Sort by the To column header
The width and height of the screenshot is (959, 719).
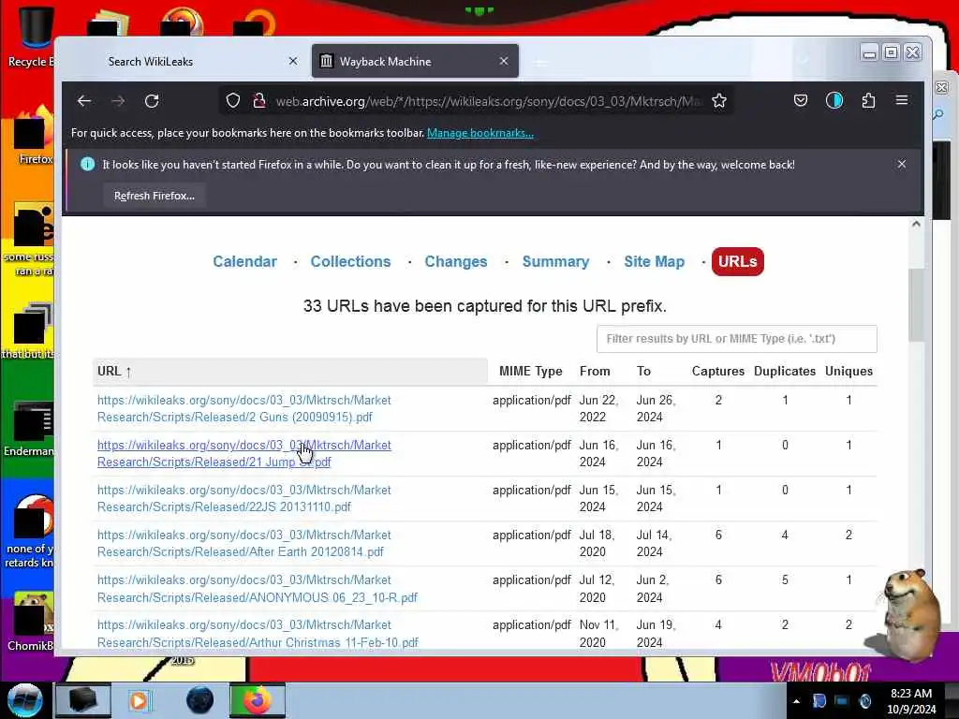[643, 371]
